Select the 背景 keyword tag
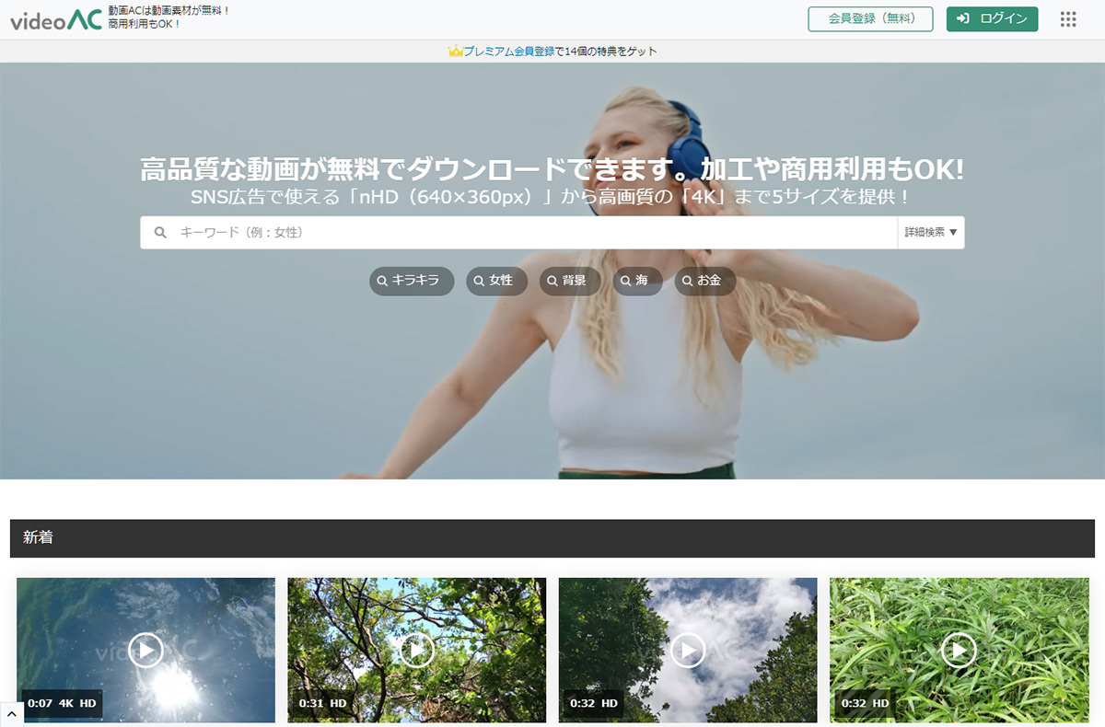Screen dimensions: 1105x727 tap(570, 281)
